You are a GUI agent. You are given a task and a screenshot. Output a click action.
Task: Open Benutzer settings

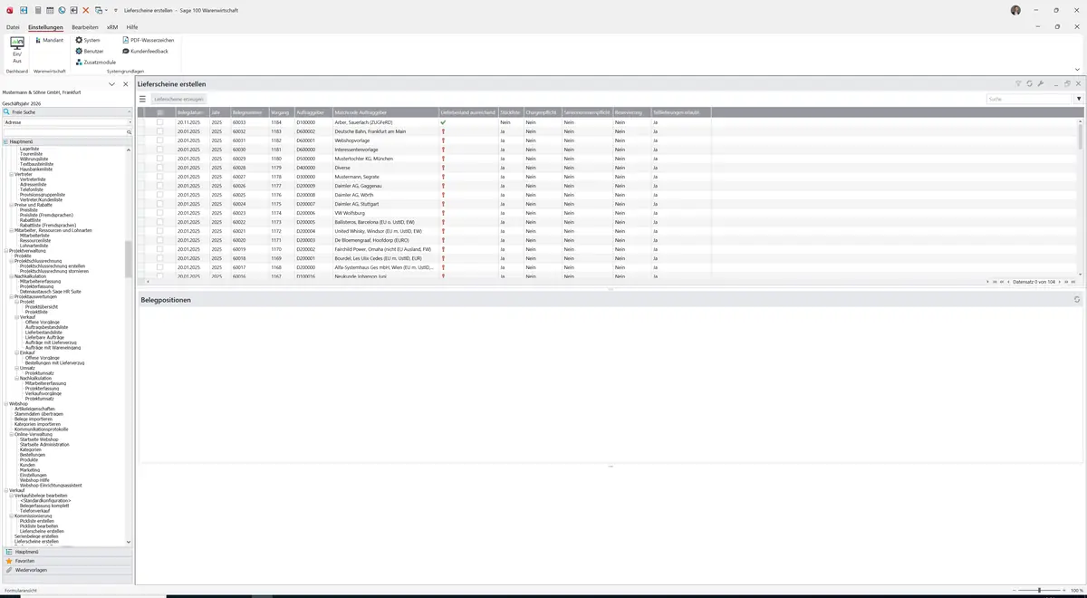tap(90, 51)
